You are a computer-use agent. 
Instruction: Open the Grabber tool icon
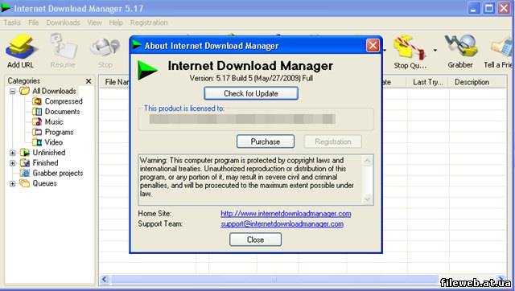[x=460, y=47]
